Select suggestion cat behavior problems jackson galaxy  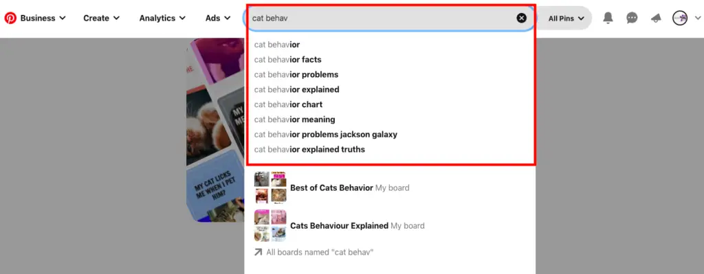(x=325, y=135)
